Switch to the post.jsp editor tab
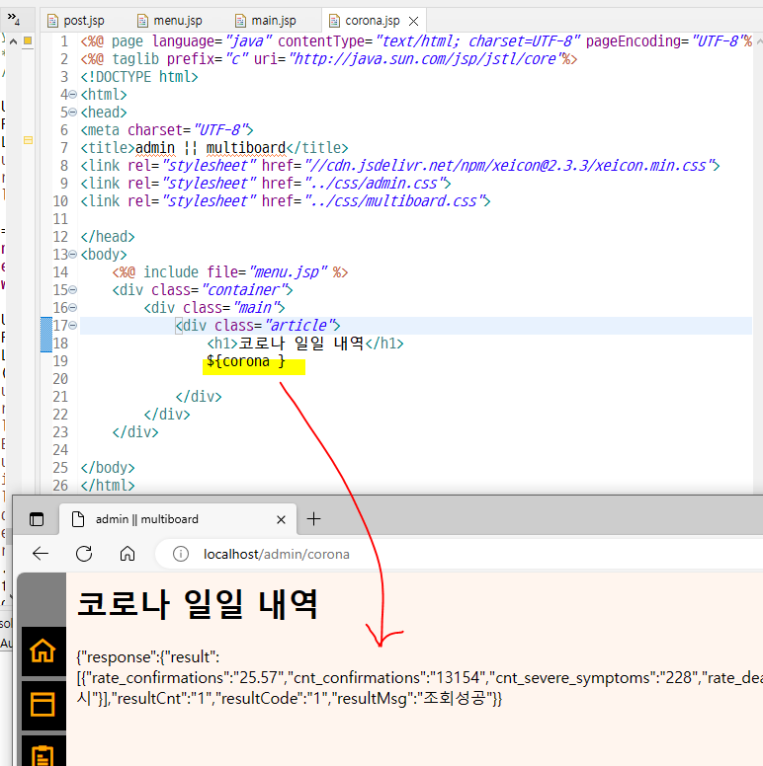The width and height of the screenshot is (763, 766). coord(76,21)
